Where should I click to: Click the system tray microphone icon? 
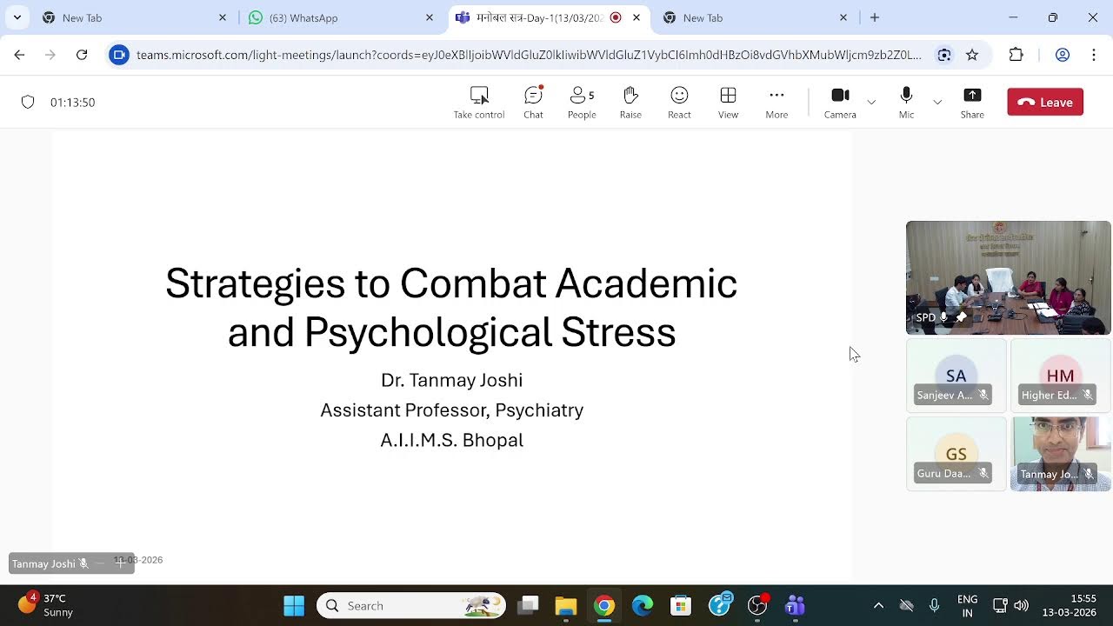click(935, 606)
